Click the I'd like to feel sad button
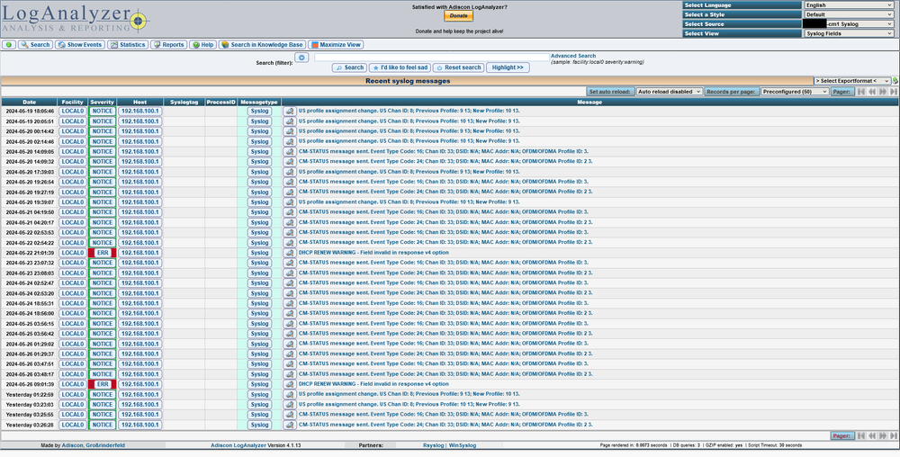This screenshot has height=457, width=900. [400, 67]
